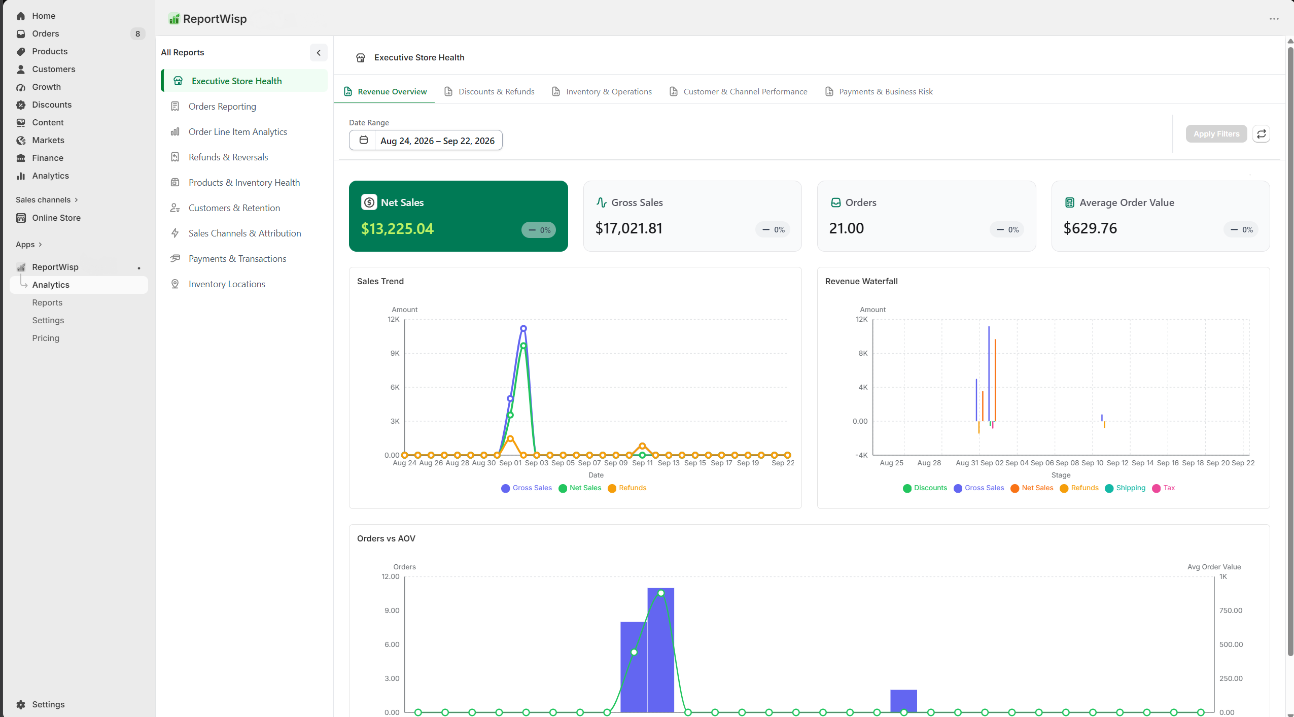1294x717 pixels.
Task: Open Payments & Business Risk tab
Action: [x=879, y=91]
